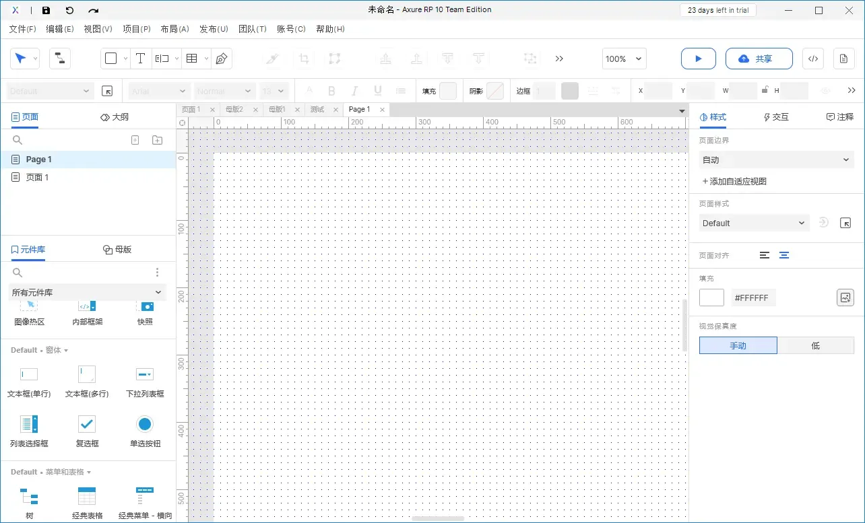865x523 pixels.
Task: Click the white fill color swatch
Action: pyautogui.click(x=711, y=297)
